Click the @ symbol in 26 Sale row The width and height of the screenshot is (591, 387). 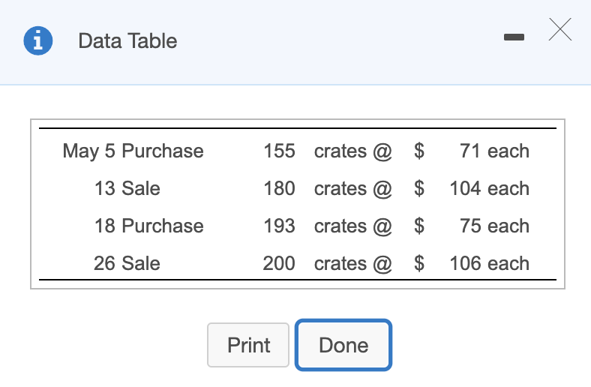pyautogui.click(x=382, y=264)
